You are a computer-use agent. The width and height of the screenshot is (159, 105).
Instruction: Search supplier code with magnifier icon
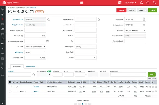pos(48,19)
